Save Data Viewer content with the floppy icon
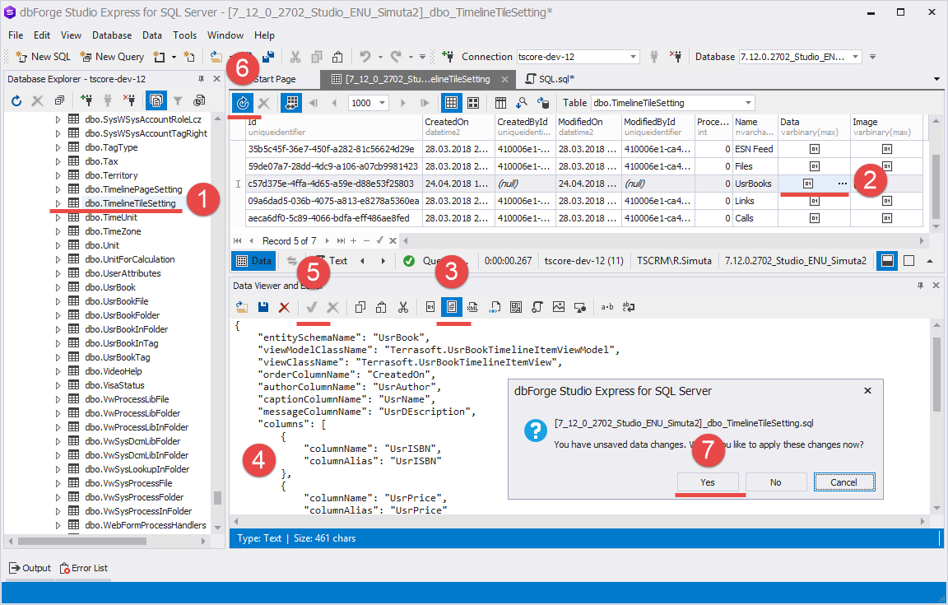Viewport: 948px width, 605px height. [263, 307]
